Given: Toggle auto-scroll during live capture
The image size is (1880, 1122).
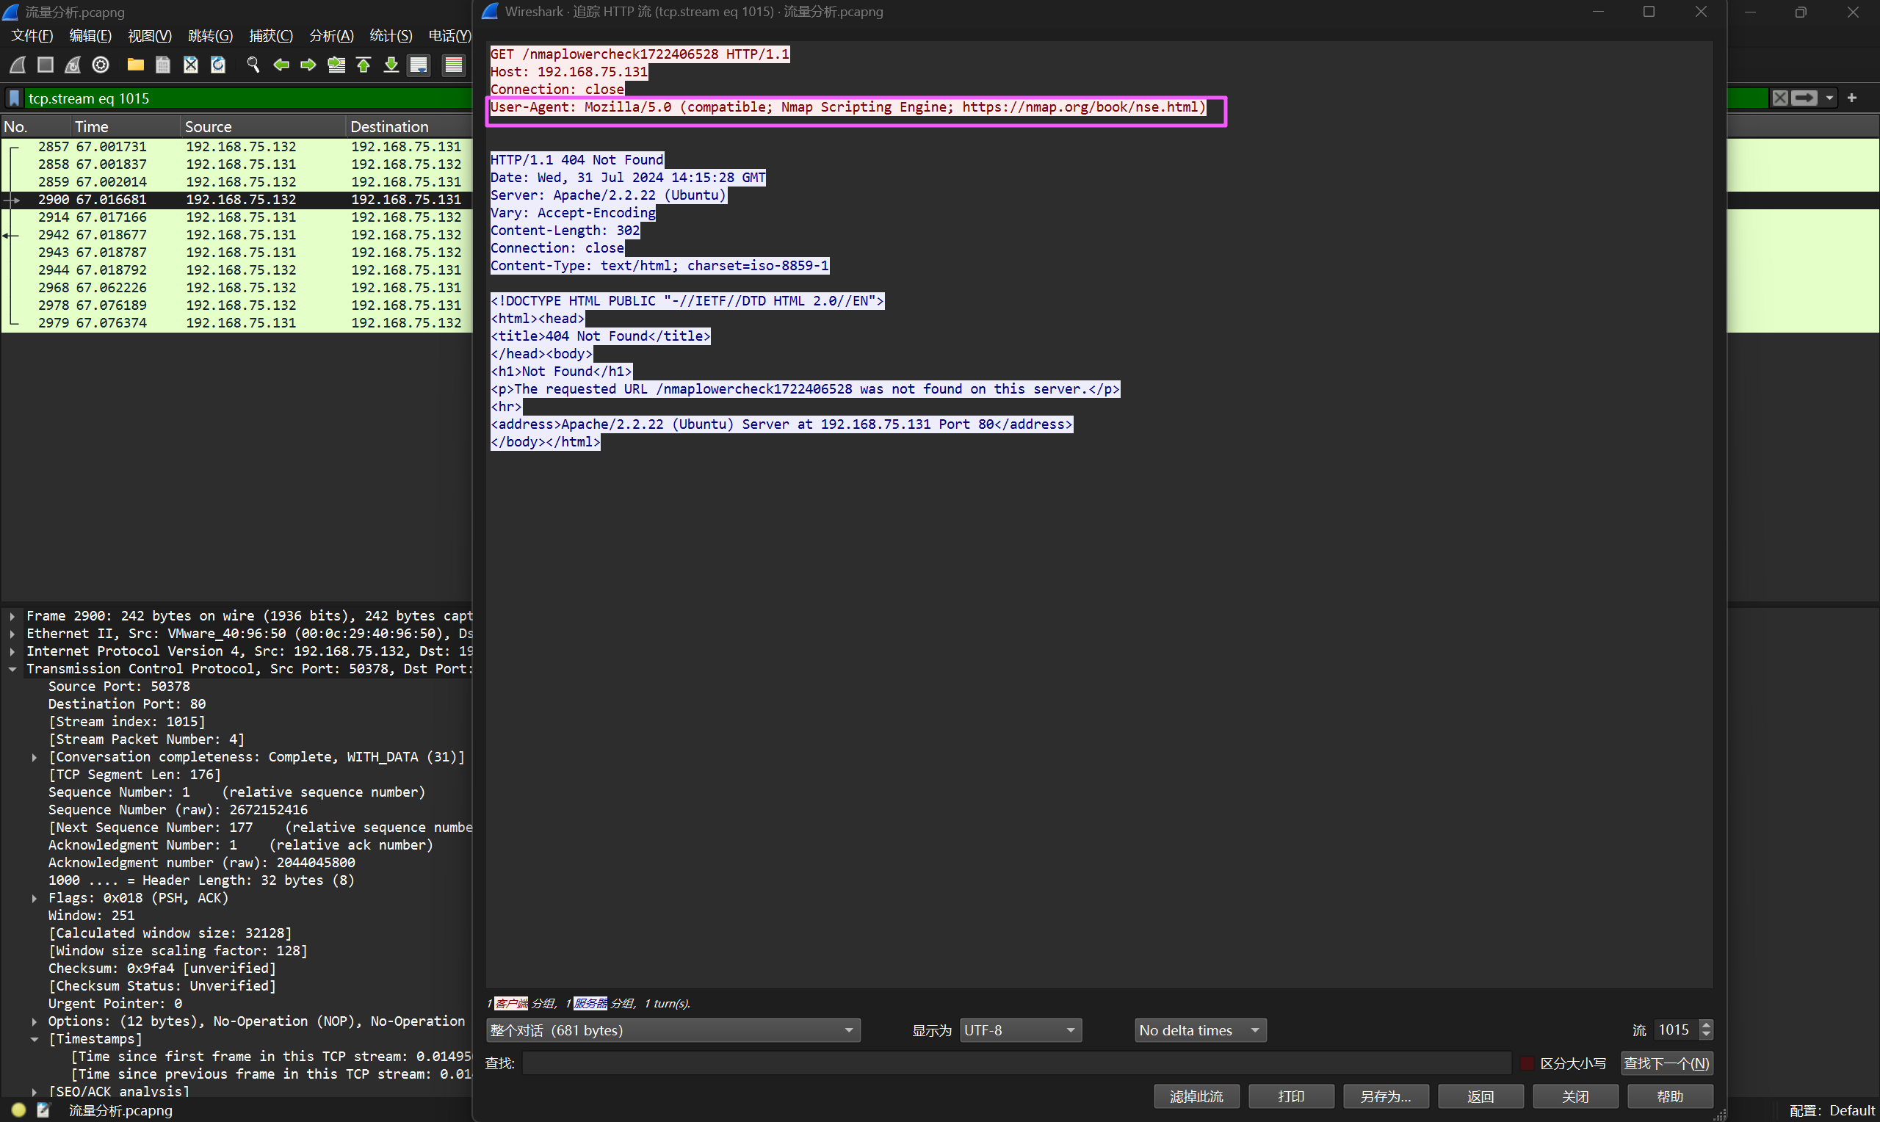Looking at the screenshot, I should [419, 65].
